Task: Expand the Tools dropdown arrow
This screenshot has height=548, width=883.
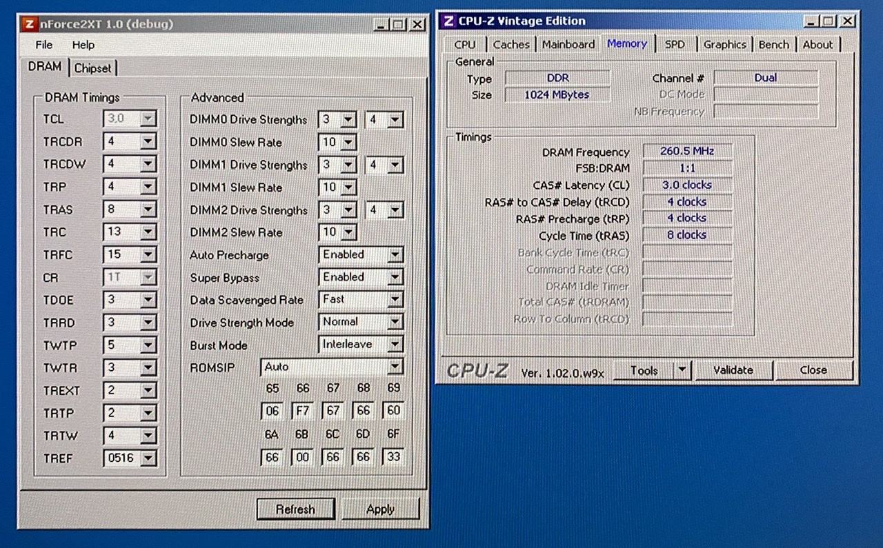Action: [x=682, y=371]
